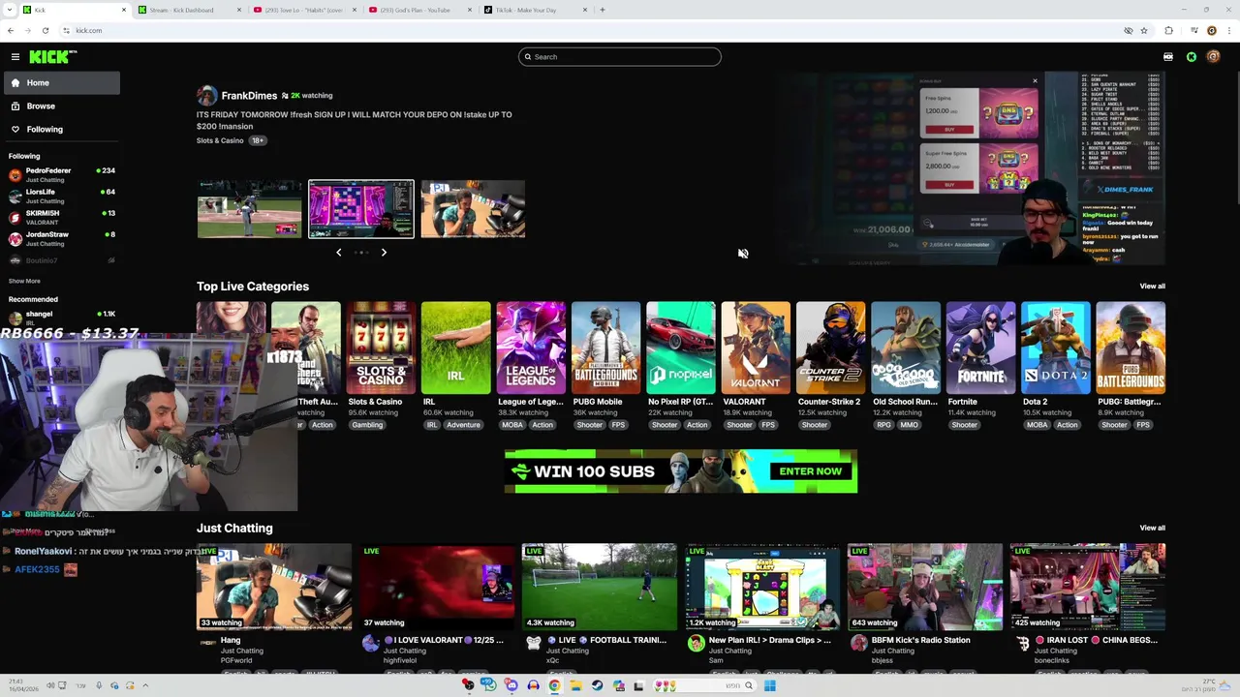Screen dimensions: 1240x697
Task: Open the PUBG Mobile category card
Action: [x=605, y=348]
